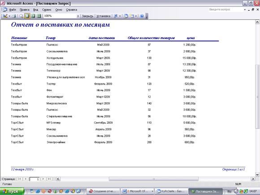The image size is (260, 195).
Task: Open the Правка menu
Action: (24, 9)
